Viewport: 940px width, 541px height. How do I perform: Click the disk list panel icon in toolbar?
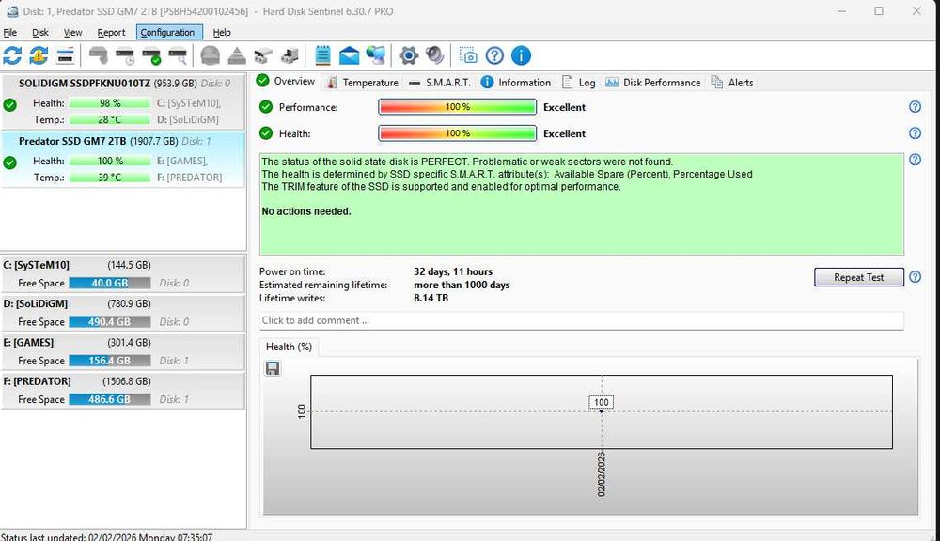click(x=65, y=55)
